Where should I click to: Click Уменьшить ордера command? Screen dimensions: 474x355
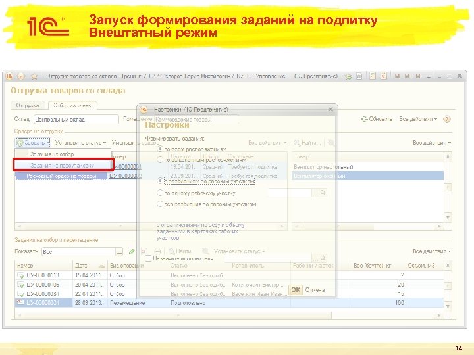(135, 143)
